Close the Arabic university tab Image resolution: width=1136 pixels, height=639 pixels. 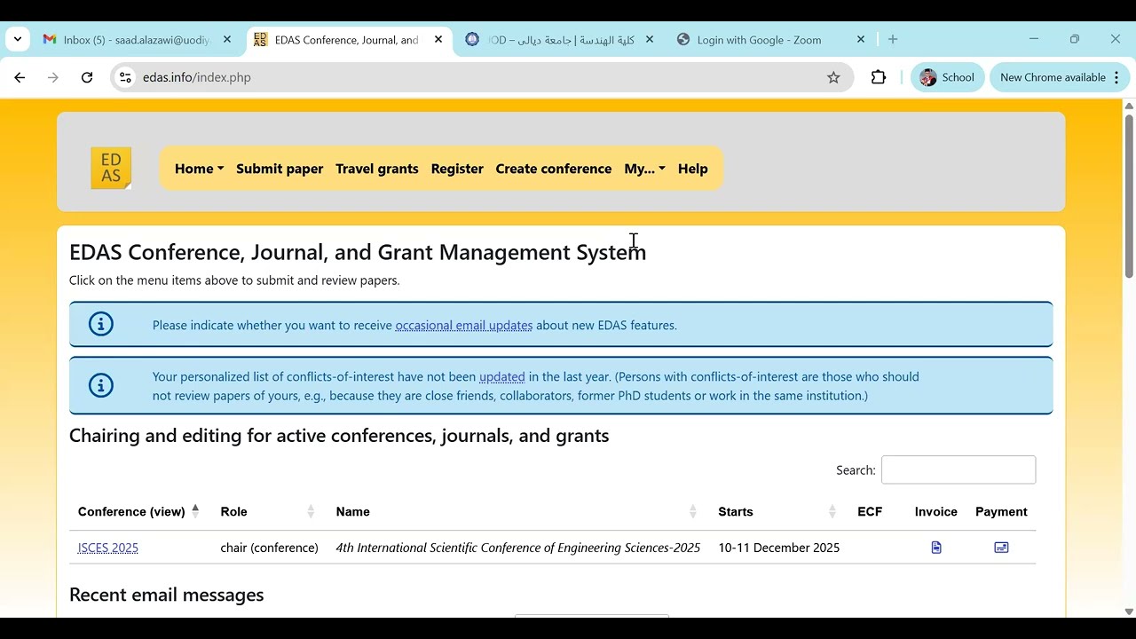[x=650, y=39]
